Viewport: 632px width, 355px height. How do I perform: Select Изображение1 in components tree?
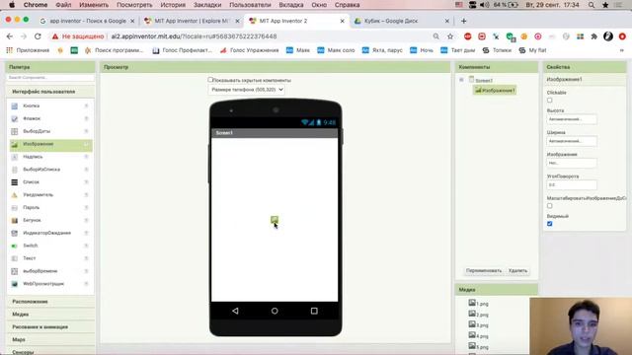point(495,90)
